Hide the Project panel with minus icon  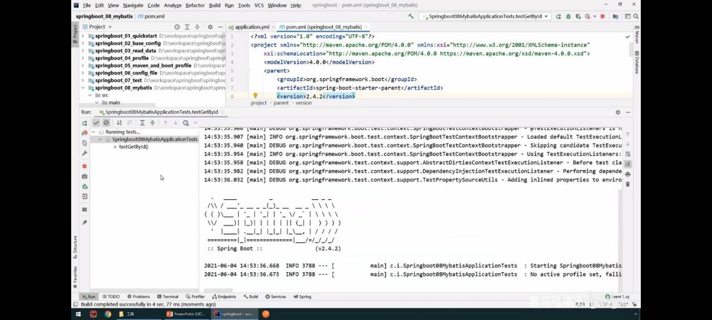[221, 27]
